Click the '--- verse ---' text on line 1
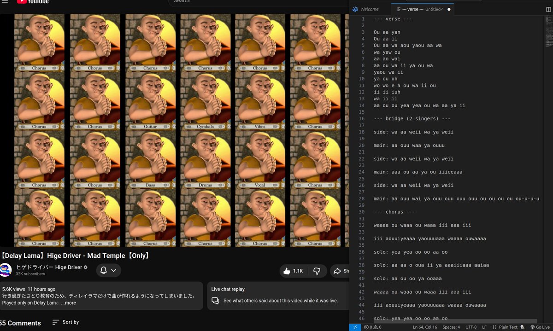553x331 pixels. coord(393,19)
